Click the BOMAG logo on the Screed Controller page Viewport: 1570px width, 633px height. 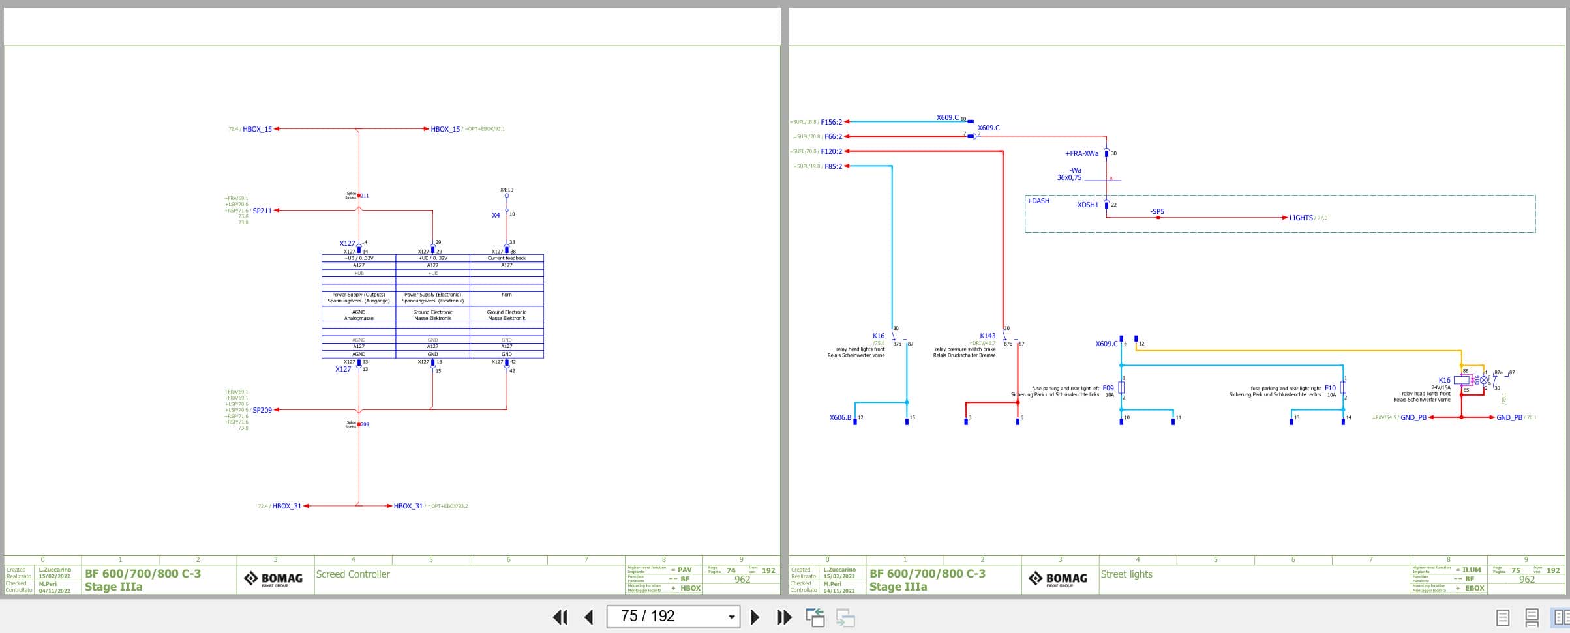click(274, 578)
